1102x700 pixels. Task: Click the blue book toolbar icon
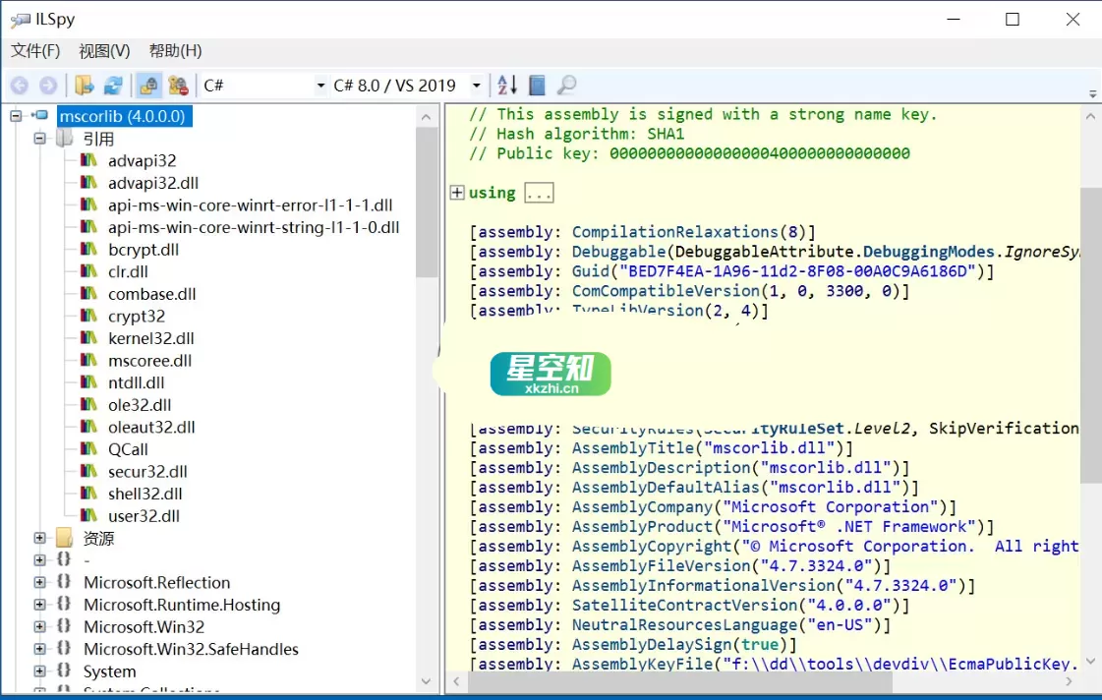point(537,85)
